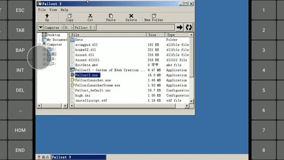The width and height of the screenshot is (284, 160).
Task: Select binkw32.dll in the file list
Action: [x=85, y=50]
